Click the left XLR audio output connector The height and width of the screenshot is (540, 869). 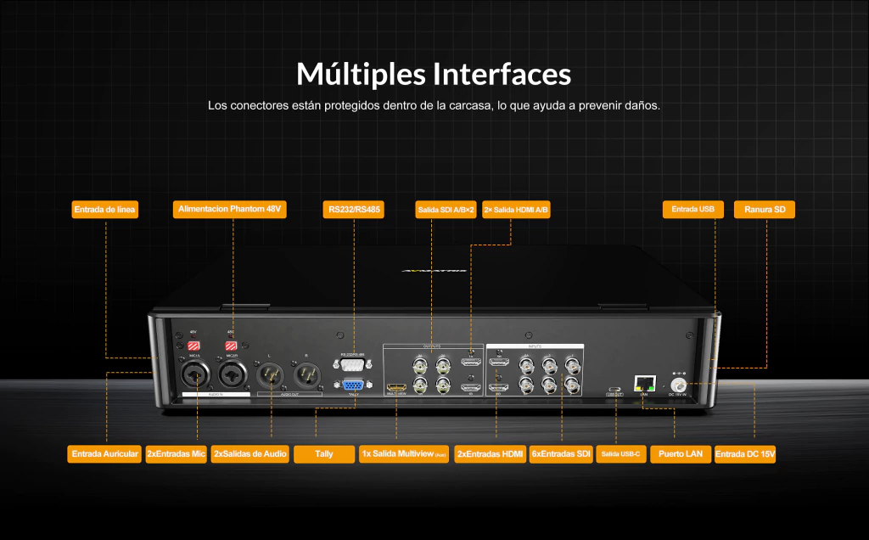(269, 373)
